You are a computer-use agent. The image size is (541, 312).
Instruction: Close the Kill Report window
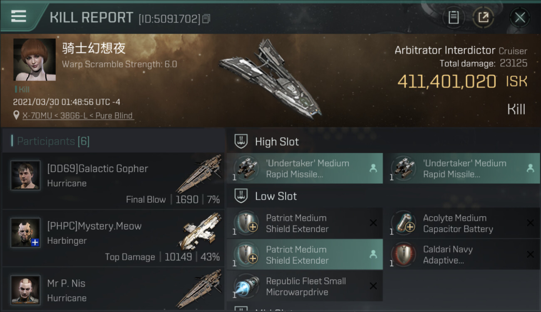coord(520,17)
